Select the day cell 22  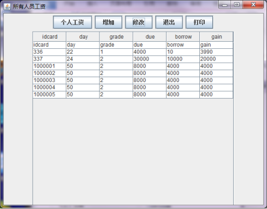coord(83,52)
